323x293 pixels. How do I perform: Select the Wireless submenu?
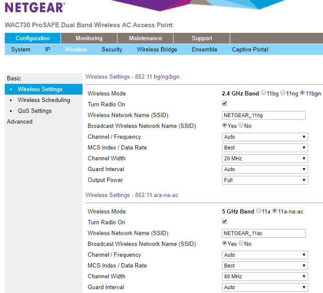click(x=76, y=49)
